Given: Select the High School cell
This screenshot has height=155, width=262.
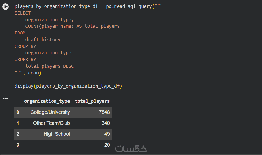Looking at the screenshot, I should click(x=57, y=134).
